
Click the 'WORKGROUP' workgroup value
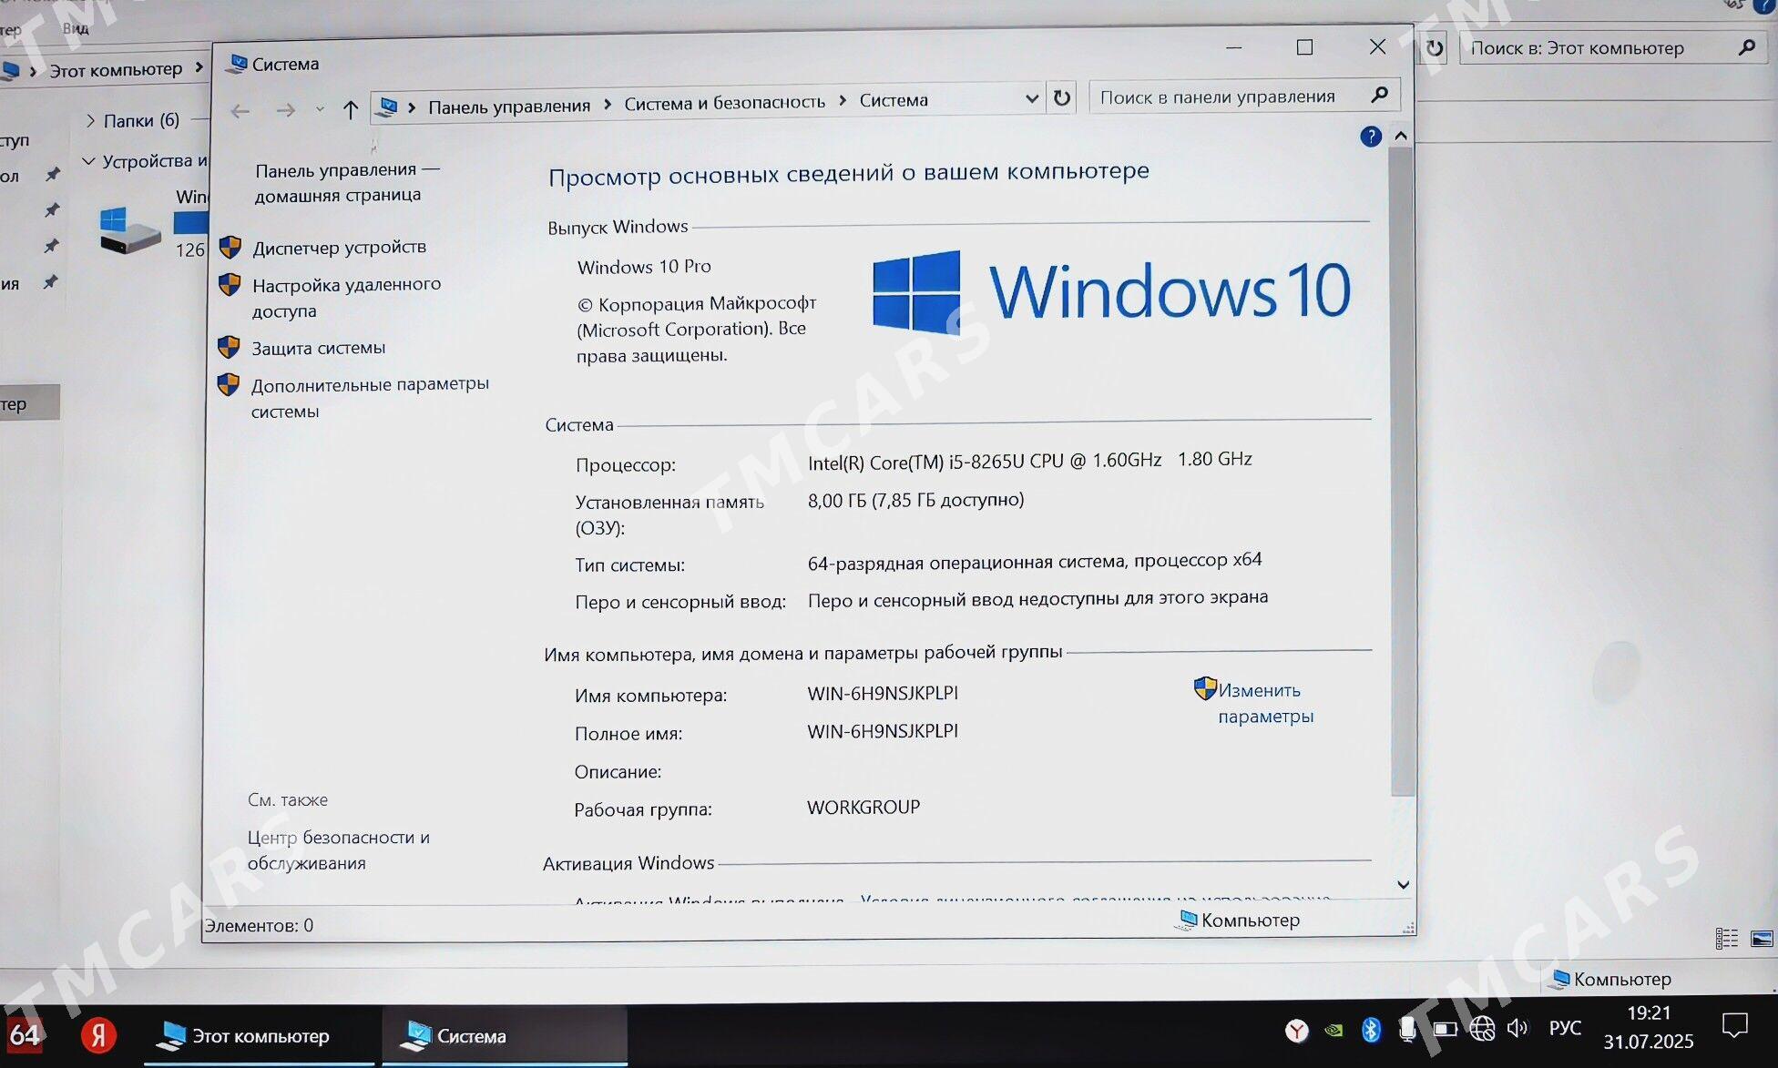(863, 807)
